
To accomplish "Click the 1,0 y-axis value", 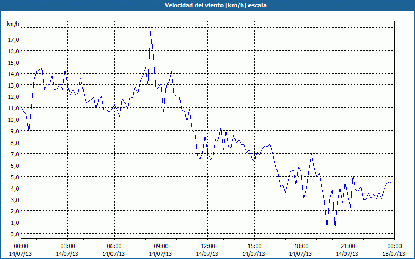I will 15,223.
